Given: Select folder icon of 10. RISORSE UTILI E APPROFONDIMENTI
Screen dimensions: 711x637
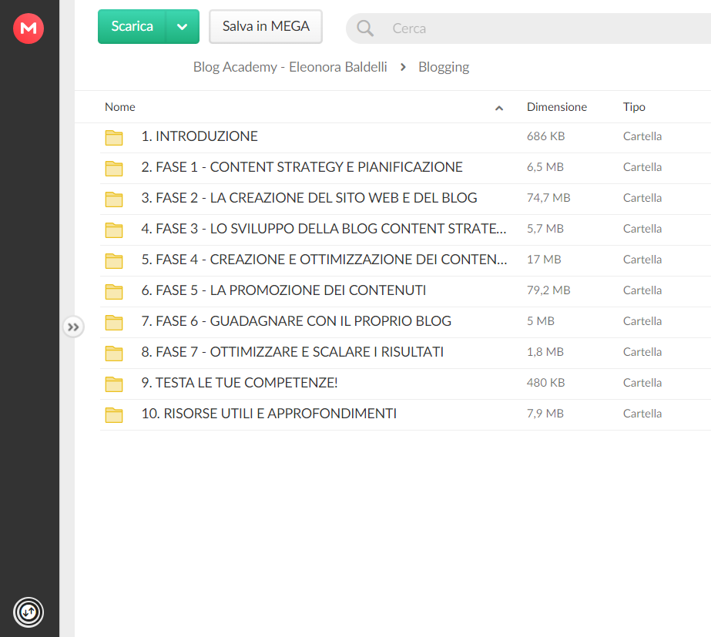Looking at the screenshot, I should (114, 415).
